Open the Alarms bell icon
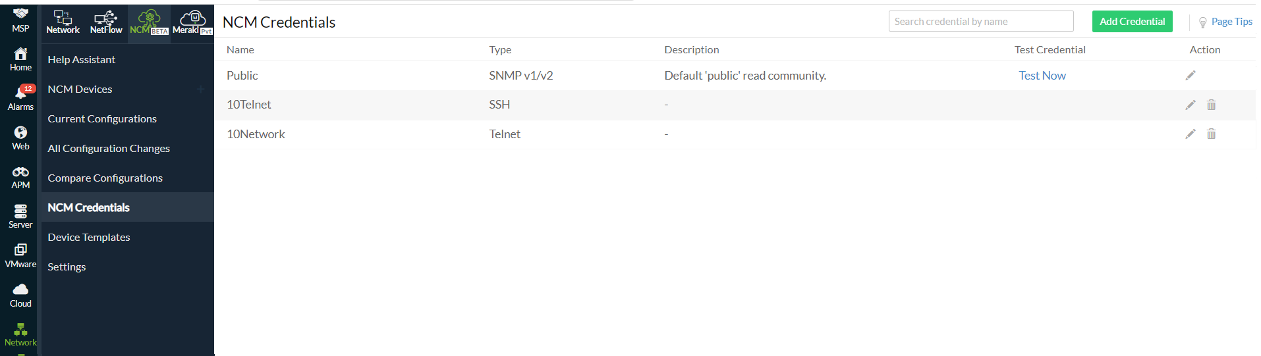Screen dimensions: 1261x356 tap(20, 94)
